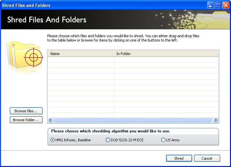This screenshot has width=231, height=167.
Task: Cancel the shred dialog
Action: (207, 158)
